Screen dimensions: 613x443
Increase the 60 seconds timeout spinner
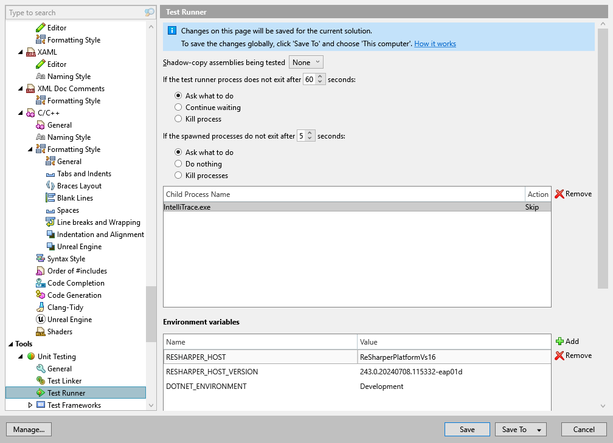[x=320, y=76]
